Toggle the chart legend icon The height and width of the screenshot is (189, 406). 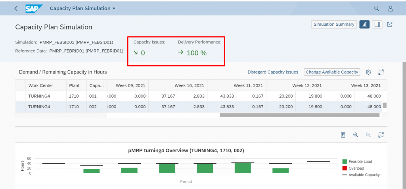click(x=343, y=135)
